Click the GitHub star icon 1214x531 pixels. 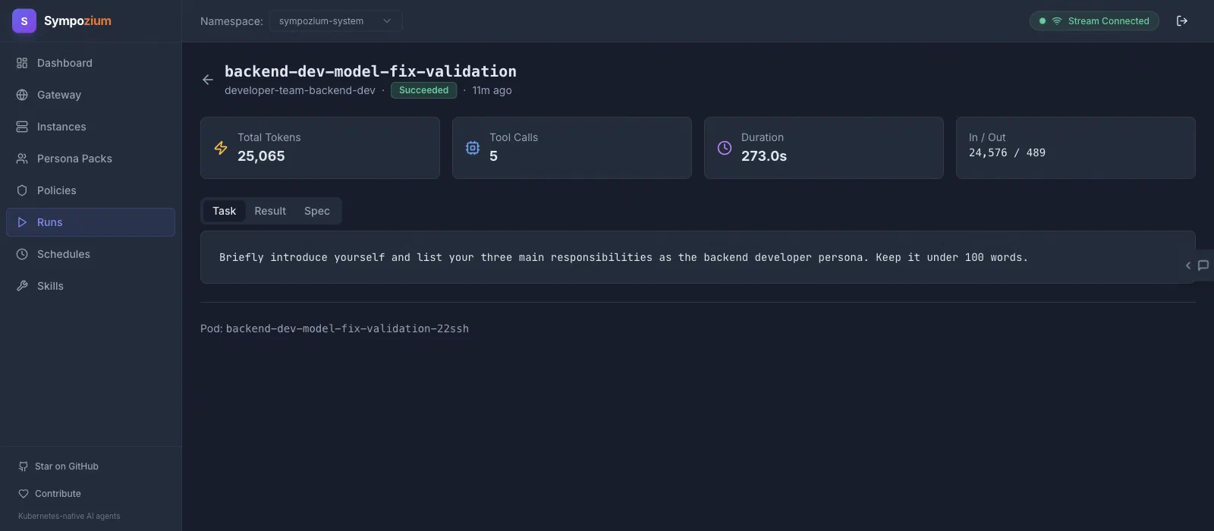coord(23,467)
